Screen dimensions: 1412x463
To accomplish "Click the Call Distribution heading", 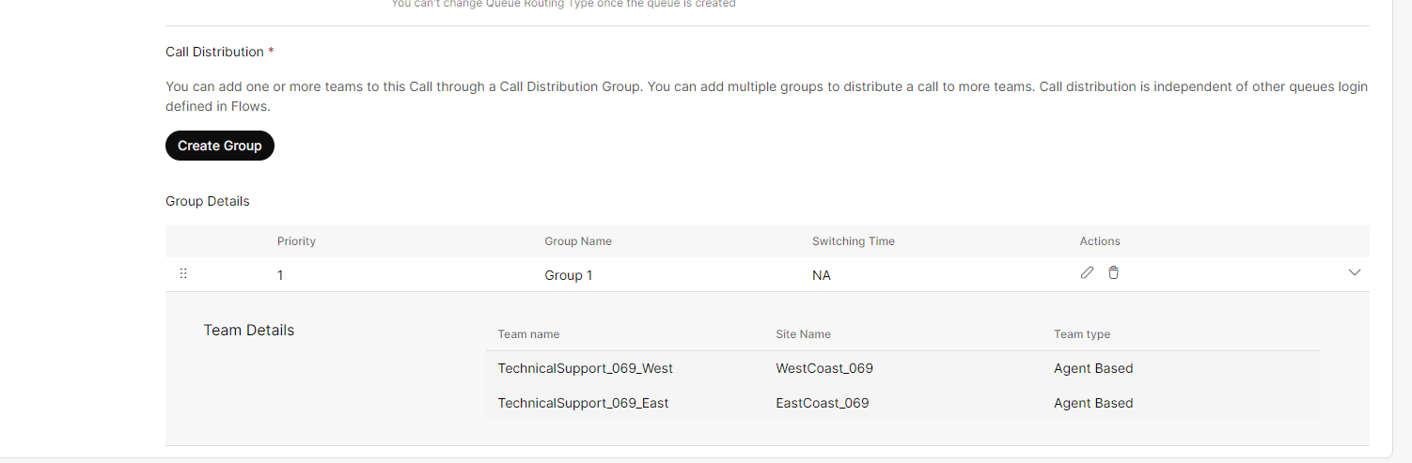I will (214, 52).
